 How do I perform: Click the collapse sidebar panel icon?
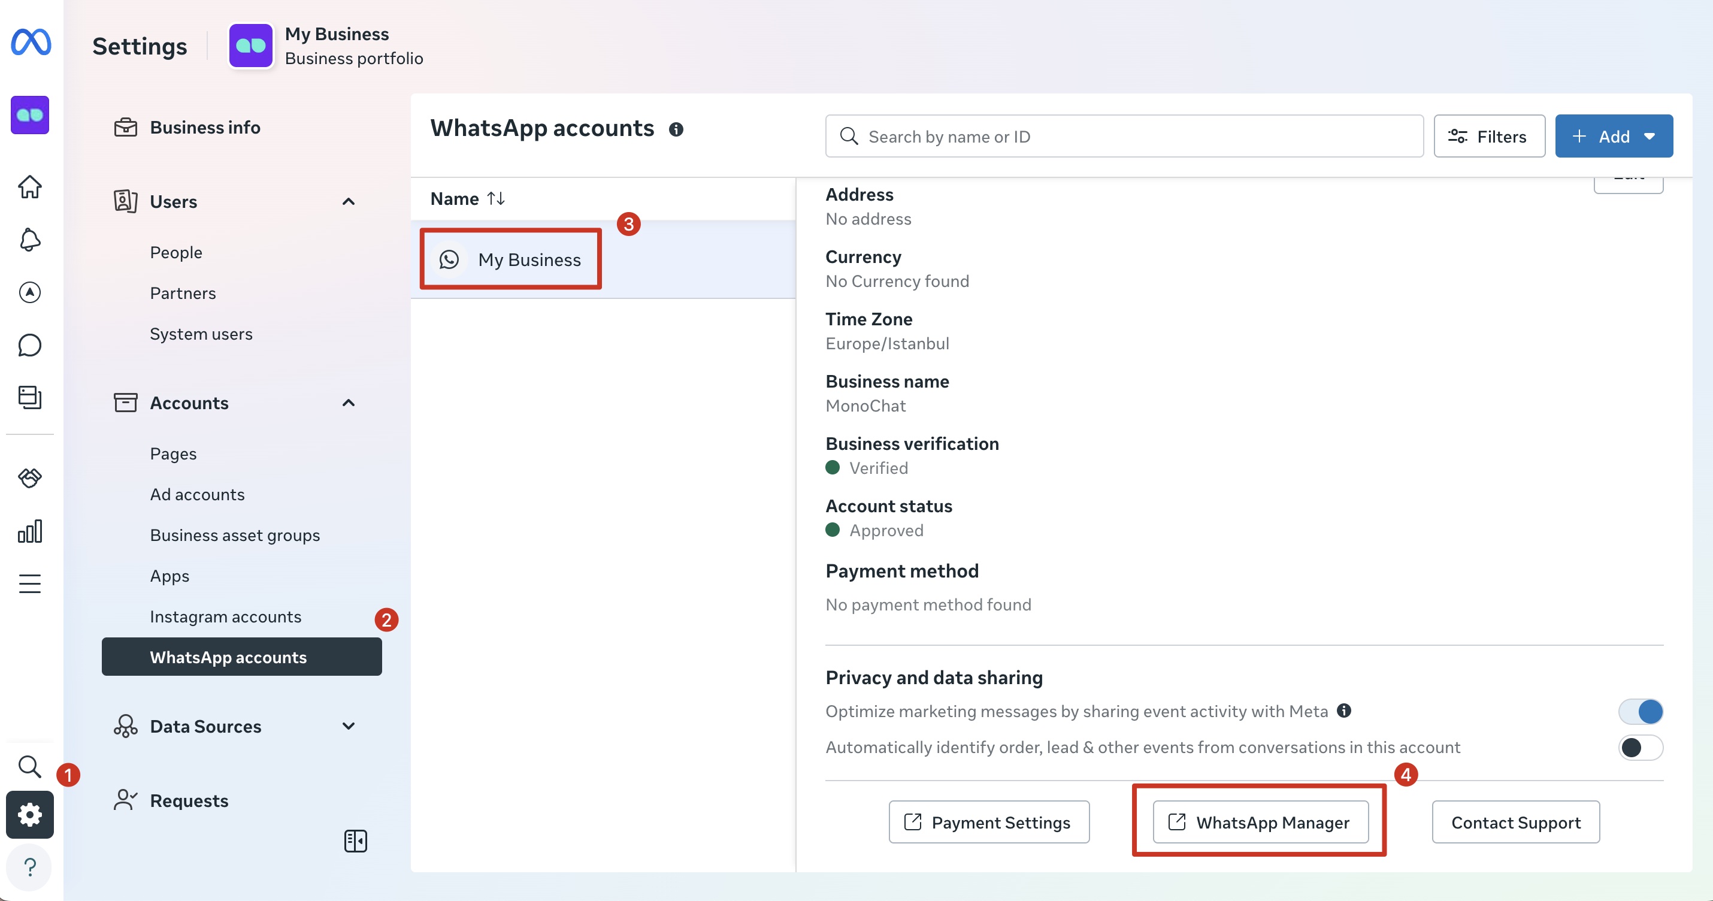pyautogui.click(x=356, y=840)
